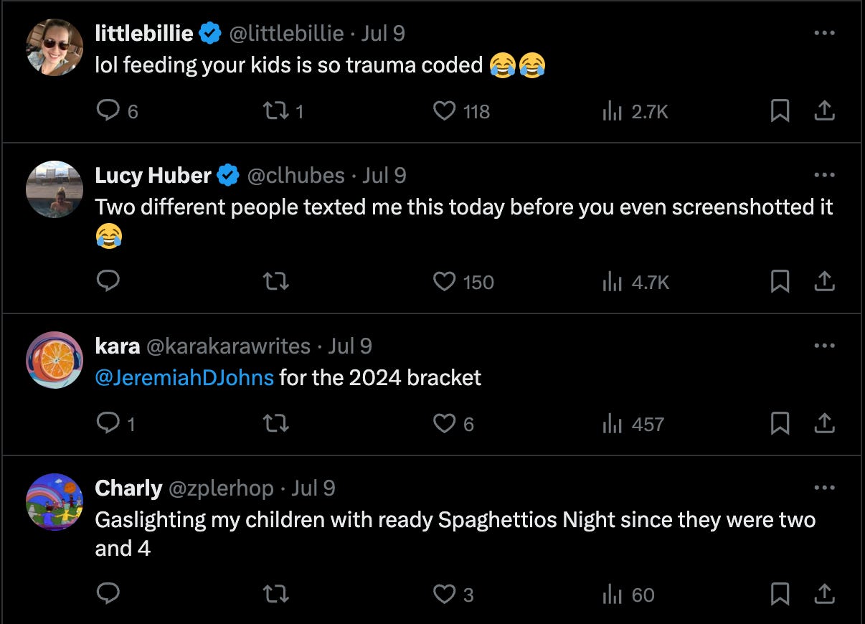Open Lucy Huber's profile name
The height and width of the screenshot is (624, 865).
153,175
